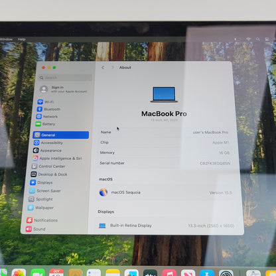This screenshot has width=276, height=276.
Task: Open Wallpaper settings
Action: pyautogui.click(x=40, y=208)
